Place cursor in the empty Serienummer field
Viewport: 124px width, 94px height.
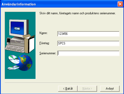click(x=88, y=53)
